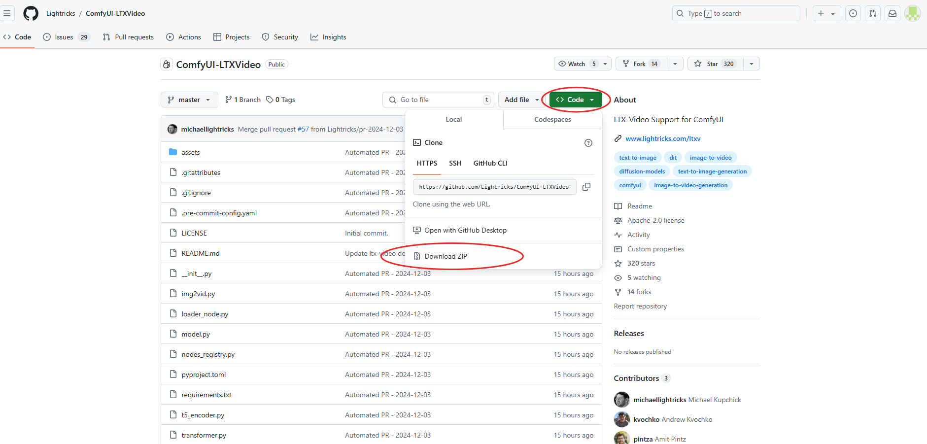Expand the Star lists dropdown arrow

coord(752,64)
